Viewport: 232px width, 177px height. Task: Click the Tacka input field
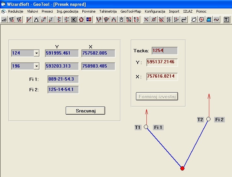pos(164,51)
